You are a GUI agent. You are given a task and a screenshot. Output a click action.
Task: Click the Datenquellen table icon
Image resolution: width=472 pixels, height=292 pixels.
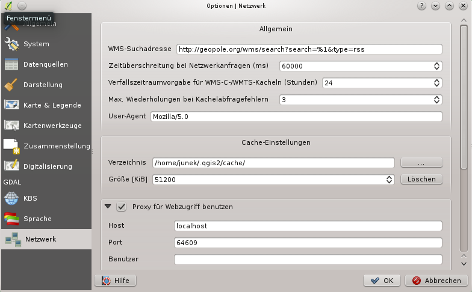(x=11, y=64)
